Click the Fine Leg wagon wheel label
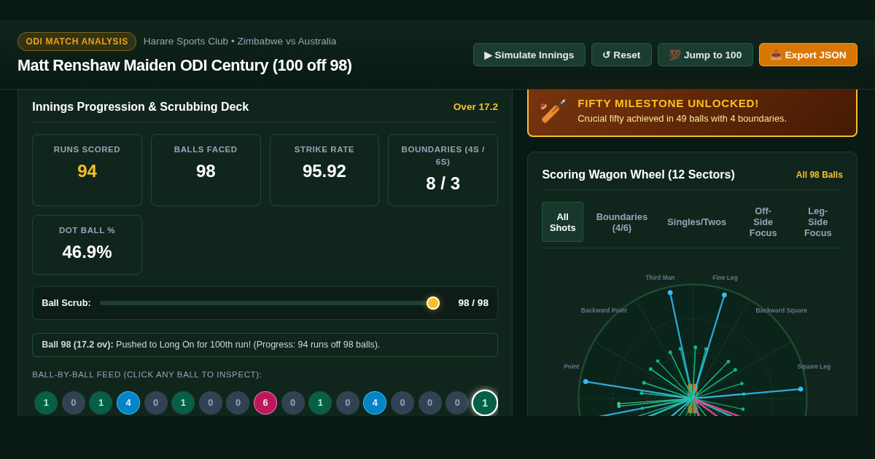 (725, 278)
